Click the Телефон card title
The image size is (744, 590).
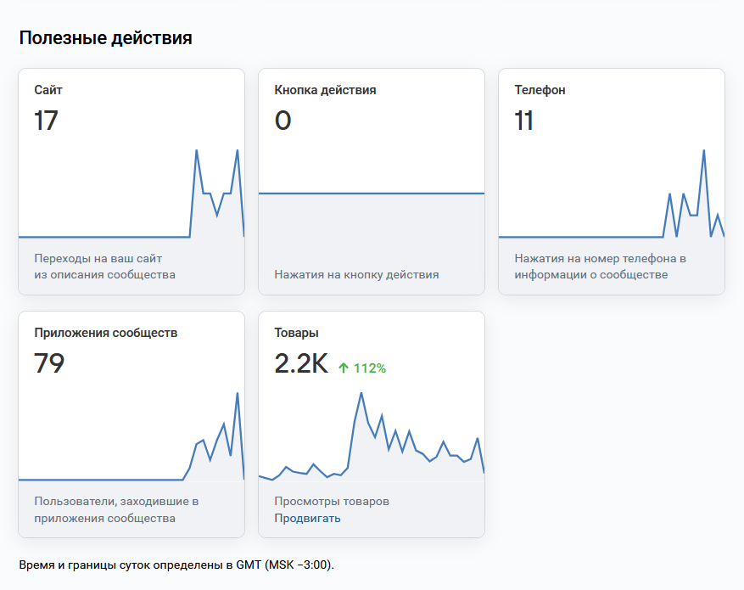coord(540,90)
